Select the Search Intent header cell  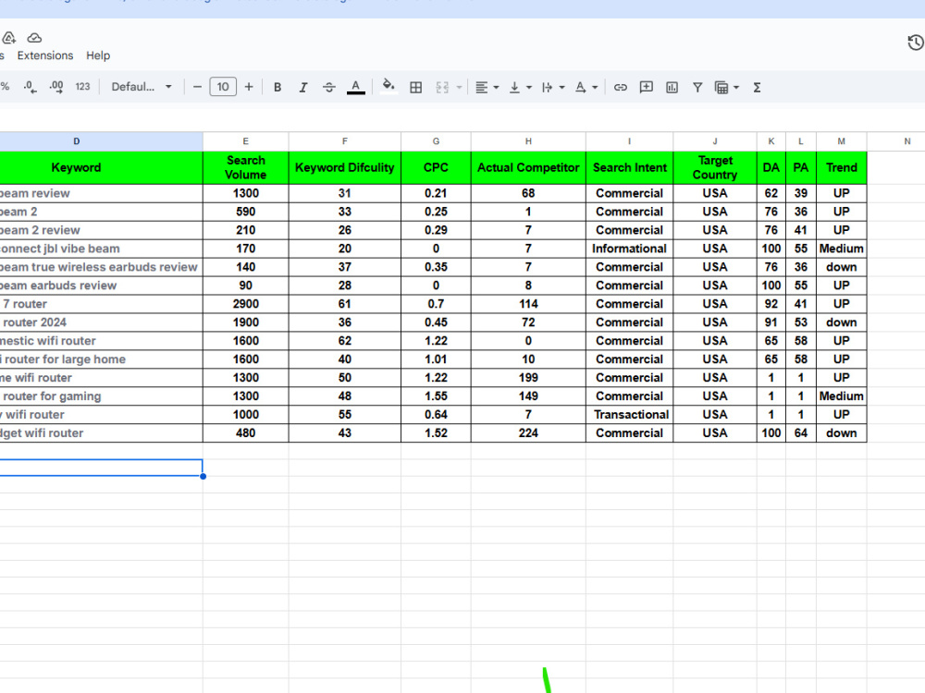[x=629, y=167]
